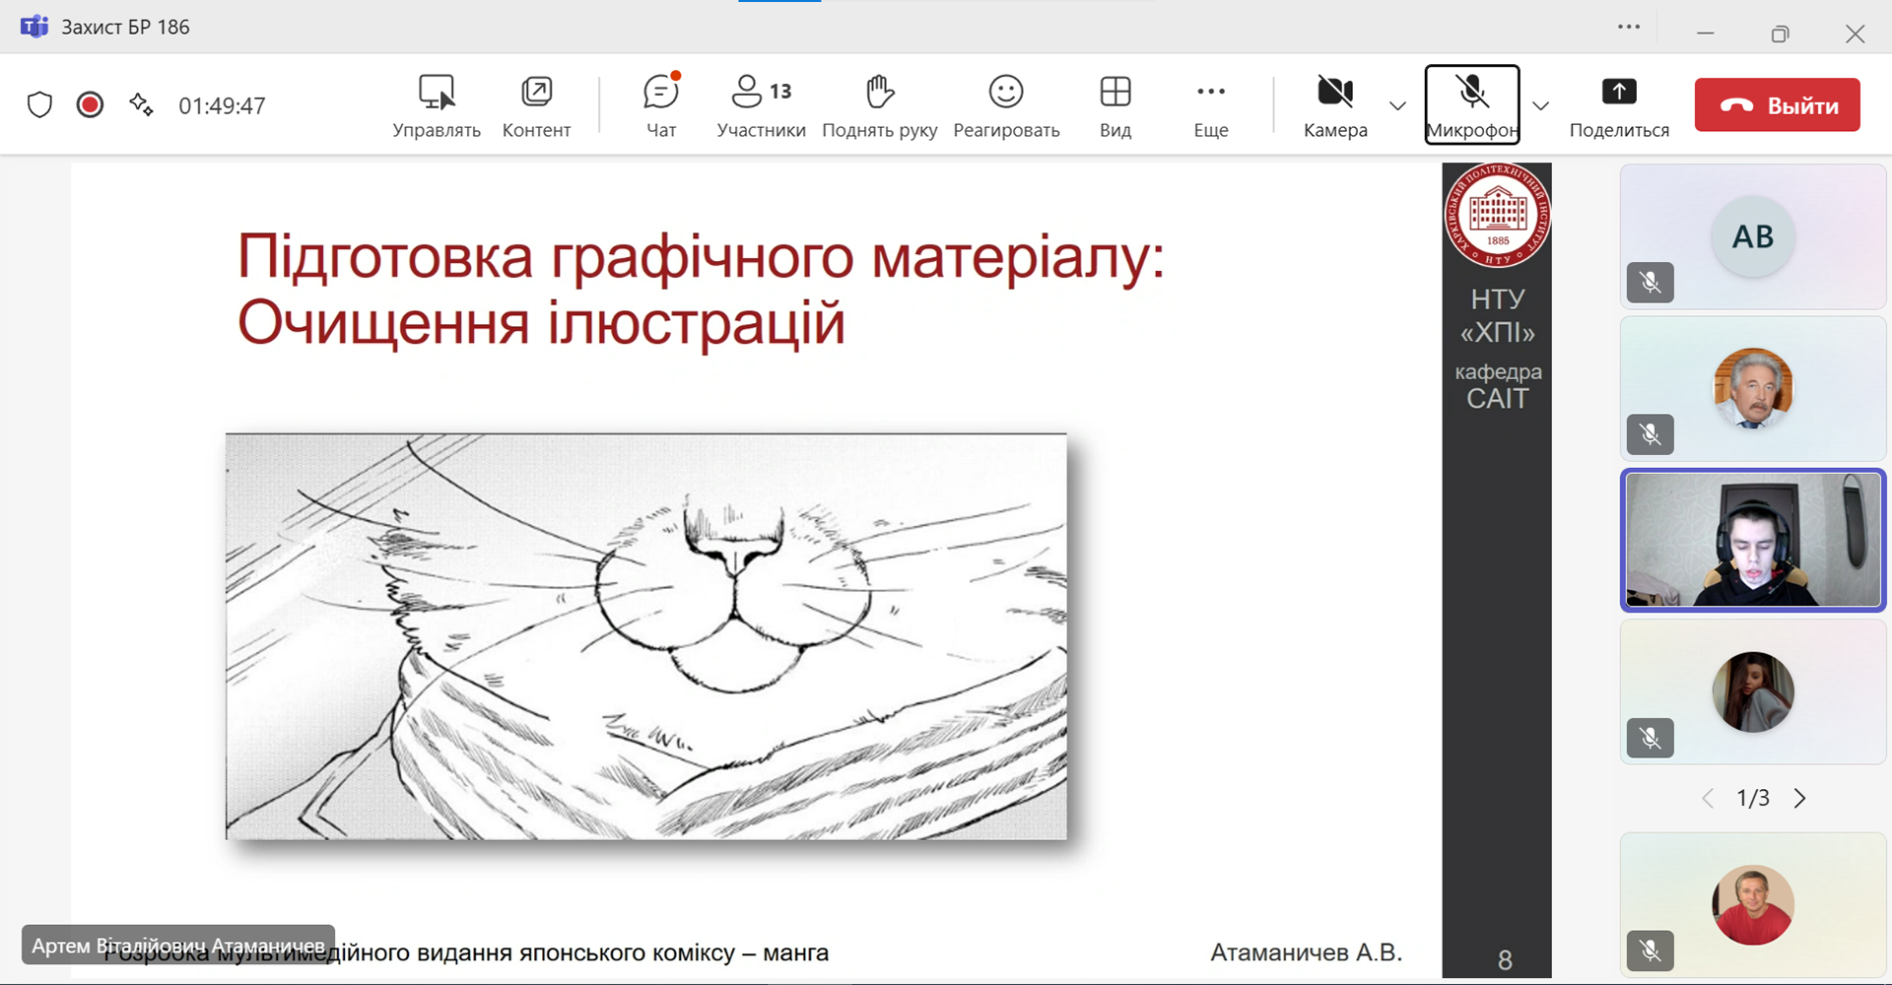Go to previous participants page

(x=1708, y=798)
